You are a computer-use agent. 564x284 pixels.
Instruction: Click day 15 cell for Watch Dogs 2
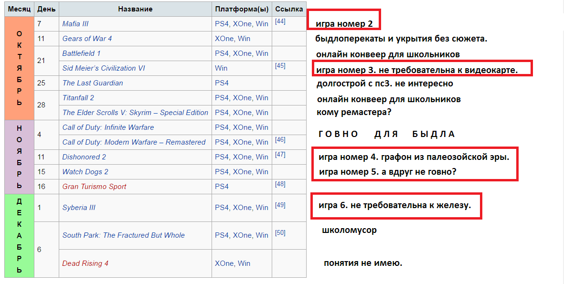click(x=46, y=171)
